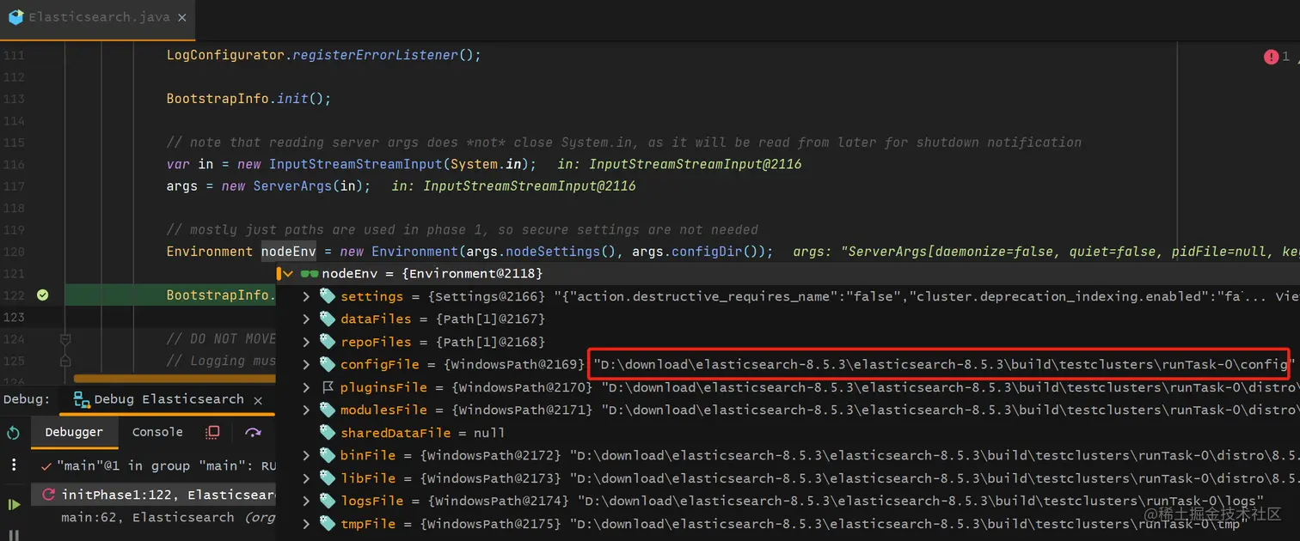Viewport: 1300px width, 541px height.
Task: Click the field tag icon for settings
Action: tap(327, 295)
